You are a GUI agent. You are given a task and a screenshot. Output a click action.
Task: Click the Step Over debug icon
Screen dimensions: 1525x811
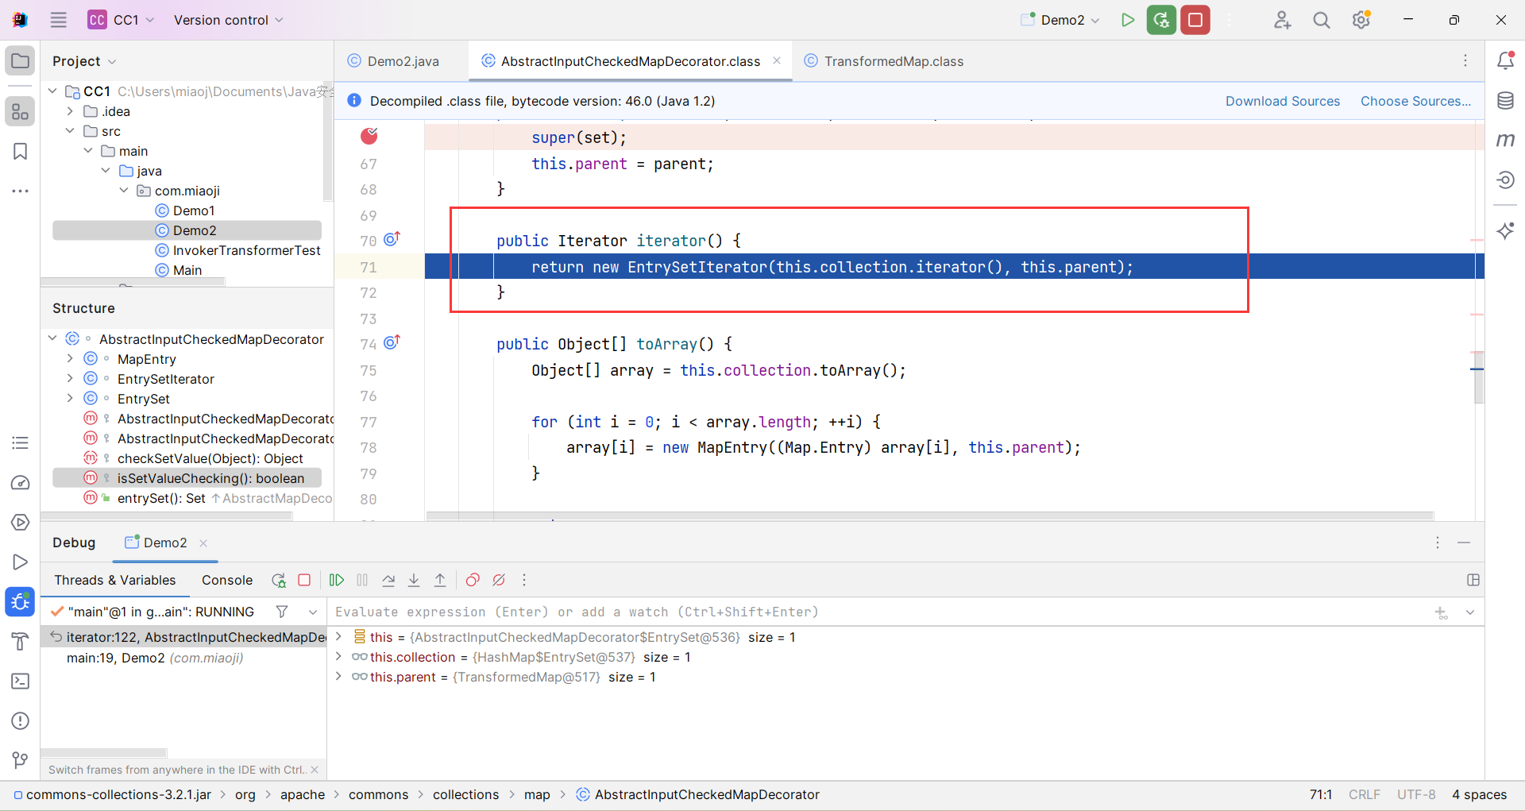pos(388,580)
